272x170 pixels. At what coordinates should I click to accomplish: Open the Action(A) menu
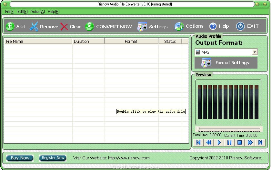click(x=37, y=12)
